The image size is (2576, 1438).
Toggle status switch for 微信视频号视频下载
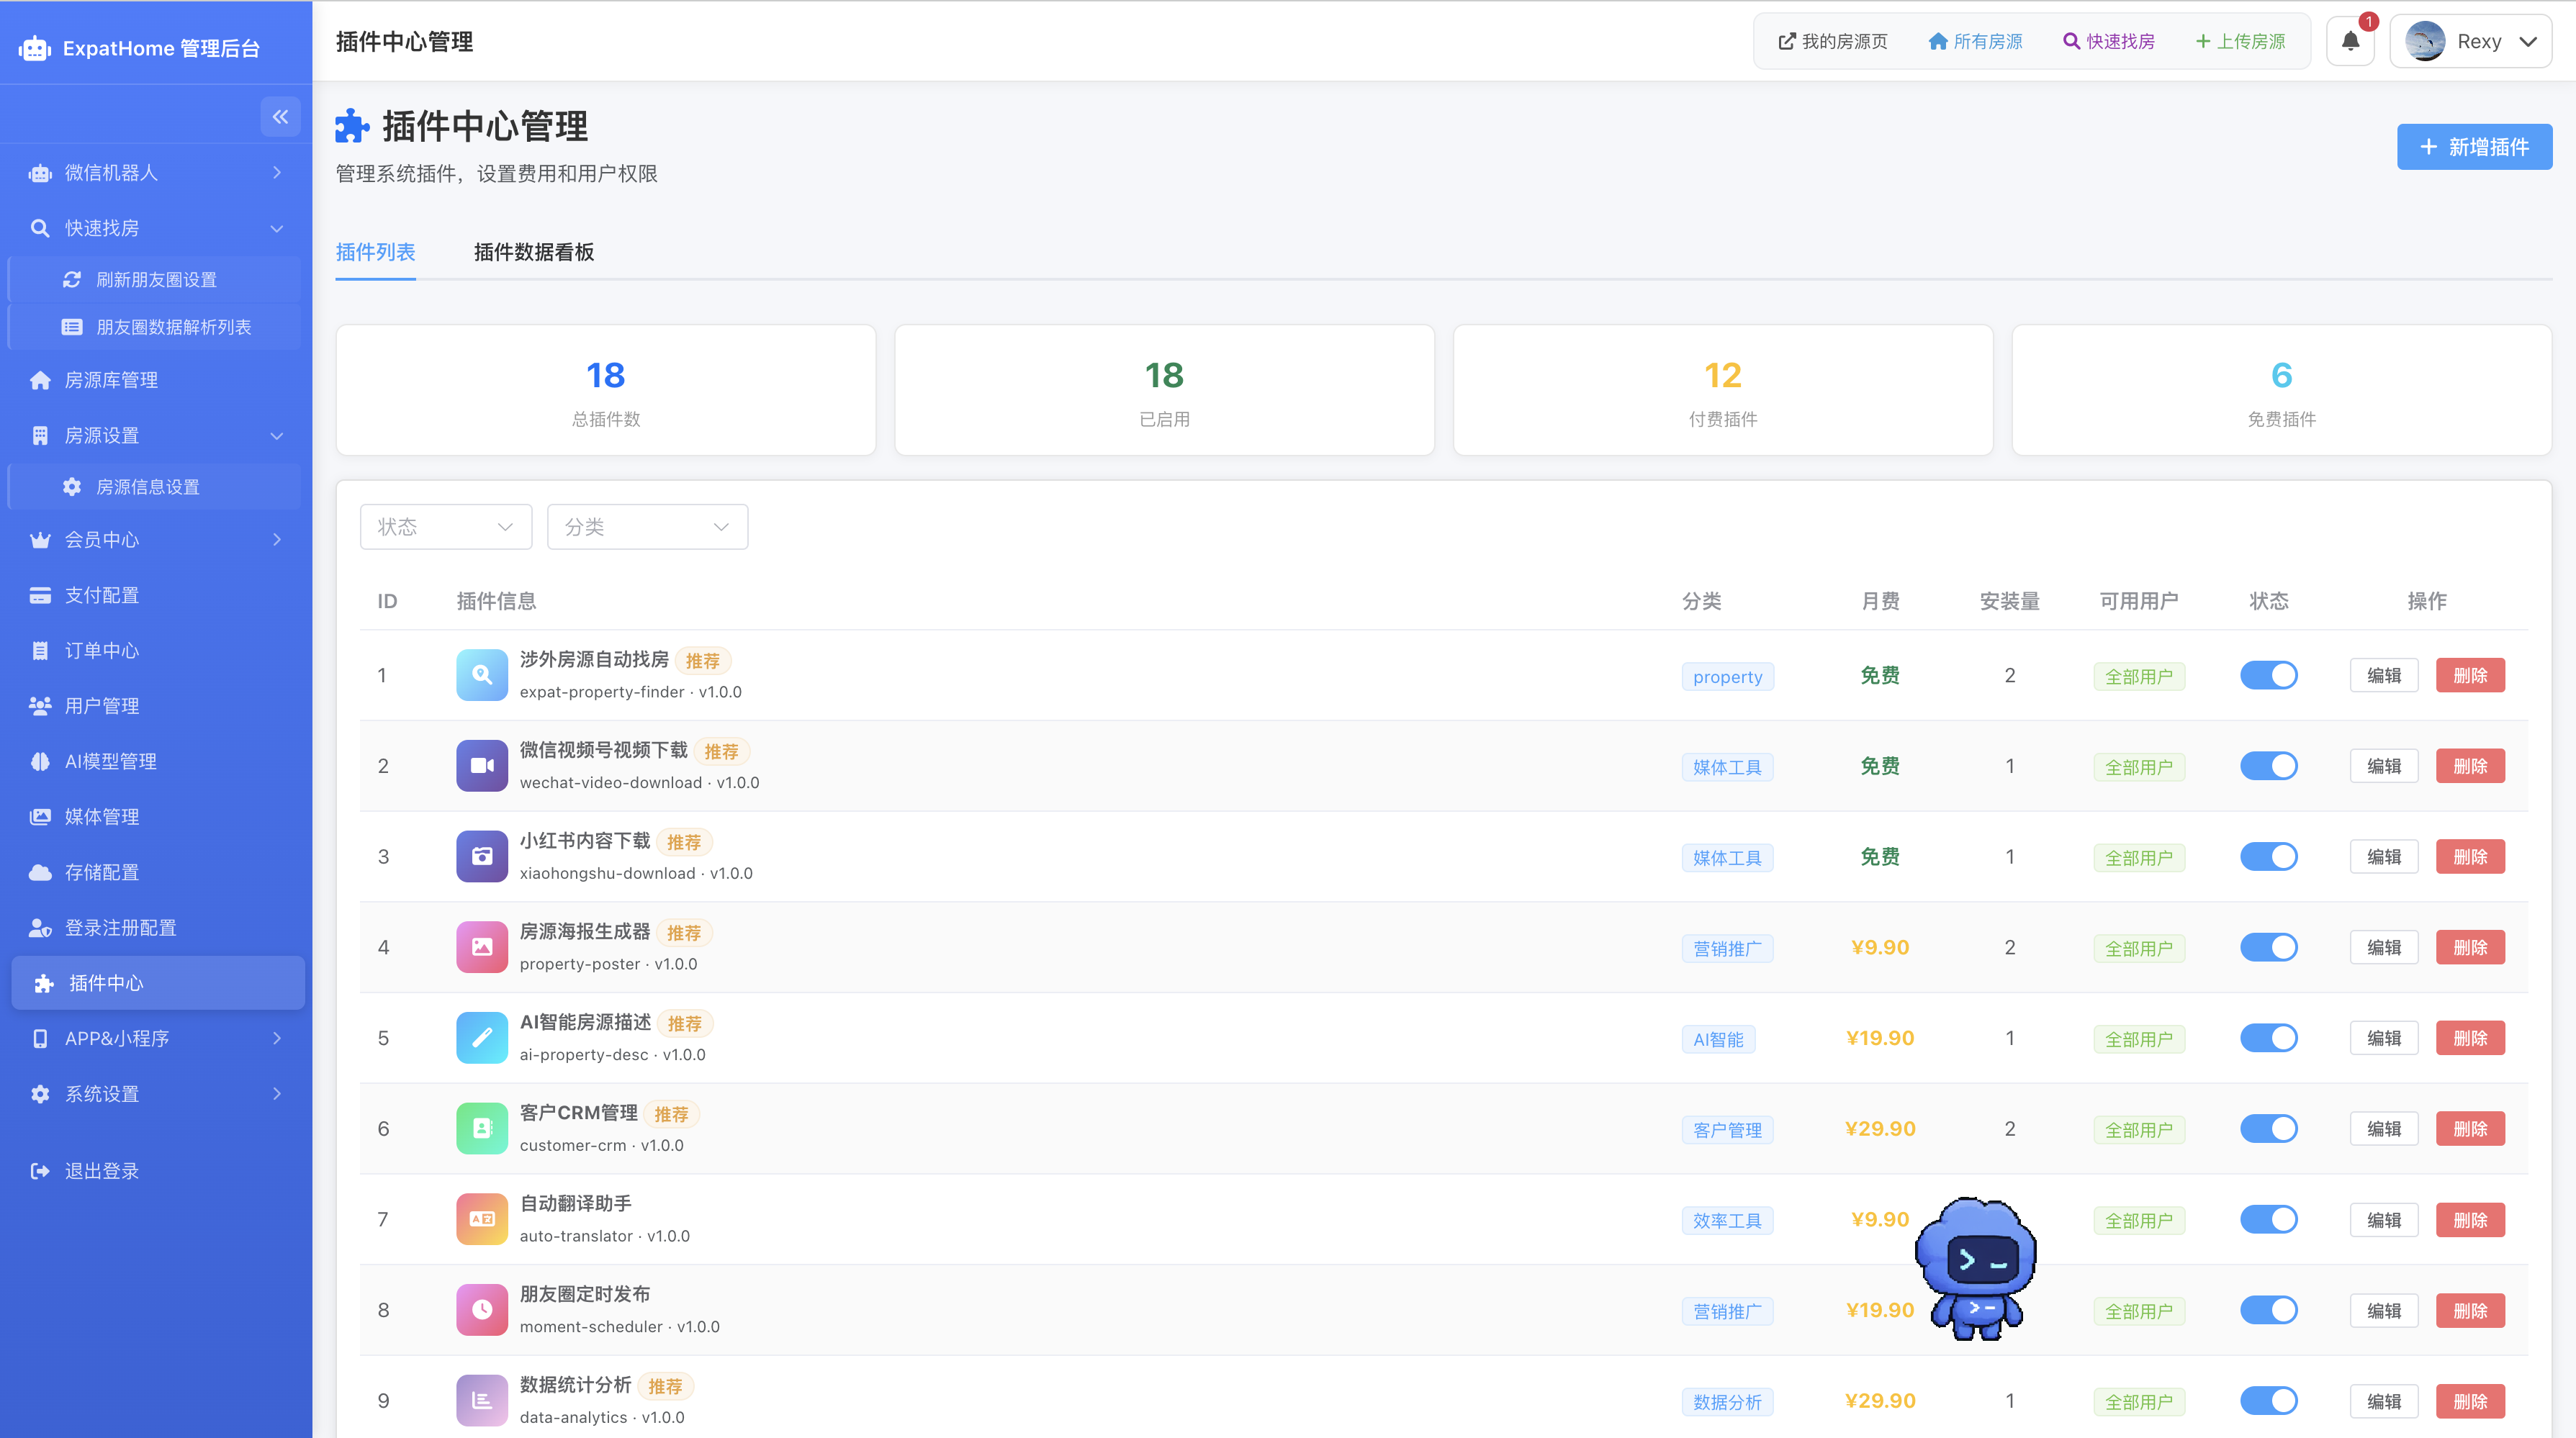pyautogui.click(x=2268, y=766)
